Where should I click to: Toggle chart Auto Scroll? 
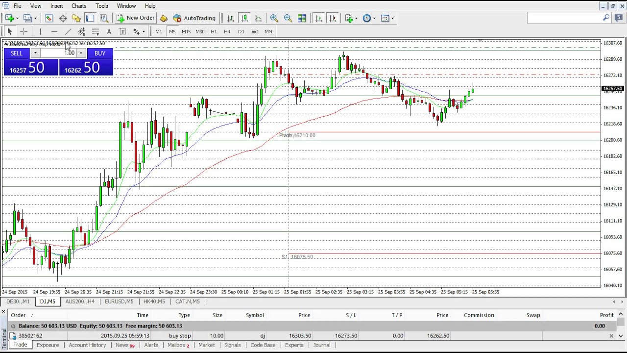point(319,18)
